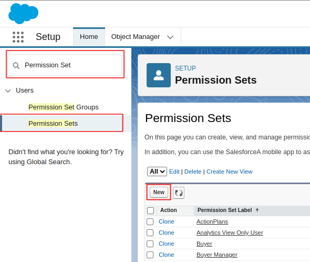This screenshot has width=310, height=262.
Task: Check the ActionPlans row checkbox
Action: [x=150, y=221]
